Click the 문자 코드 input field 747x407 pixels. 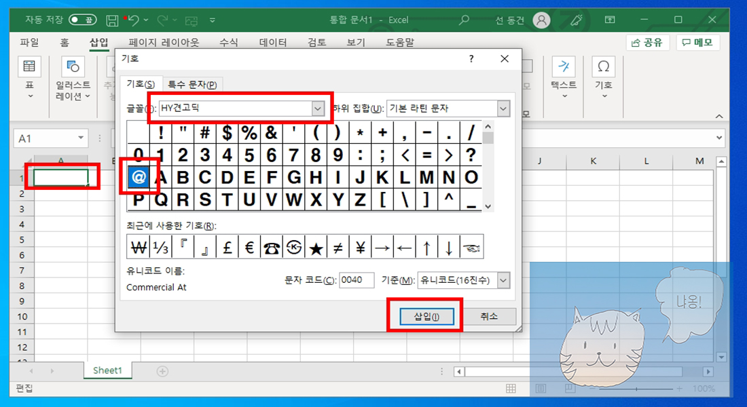pos(357,280)
